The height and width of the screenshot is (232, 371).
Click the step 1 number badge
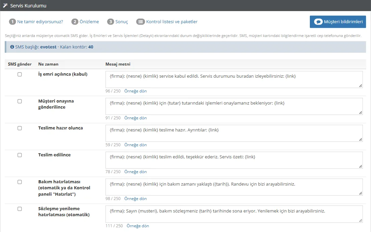[12, 22]
